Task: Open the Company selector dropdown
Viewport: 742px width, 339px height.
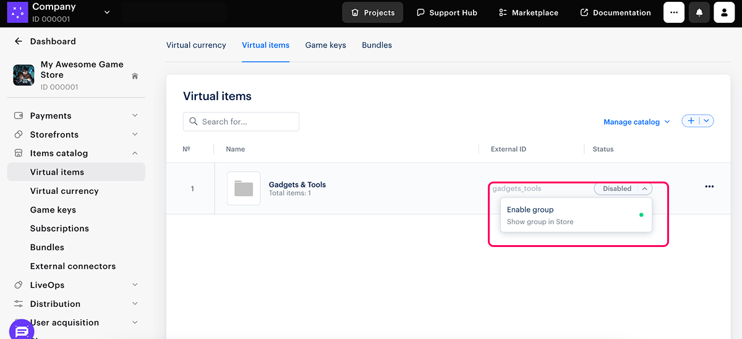Action: 107,12
